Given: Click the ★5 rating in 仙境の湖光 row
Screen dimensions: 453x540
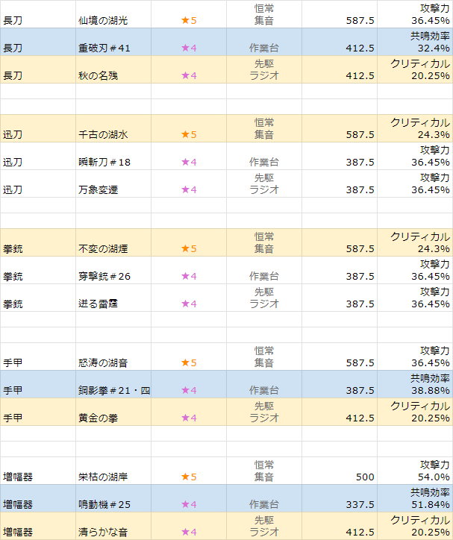Looking at the screenshot, I should [x=189, y=20].
